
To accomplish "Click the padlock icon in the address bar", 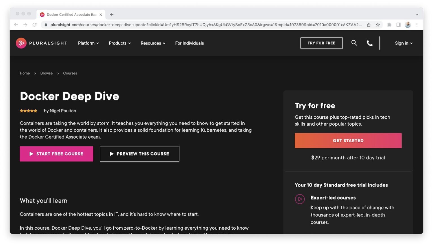I will coord(45,25).
